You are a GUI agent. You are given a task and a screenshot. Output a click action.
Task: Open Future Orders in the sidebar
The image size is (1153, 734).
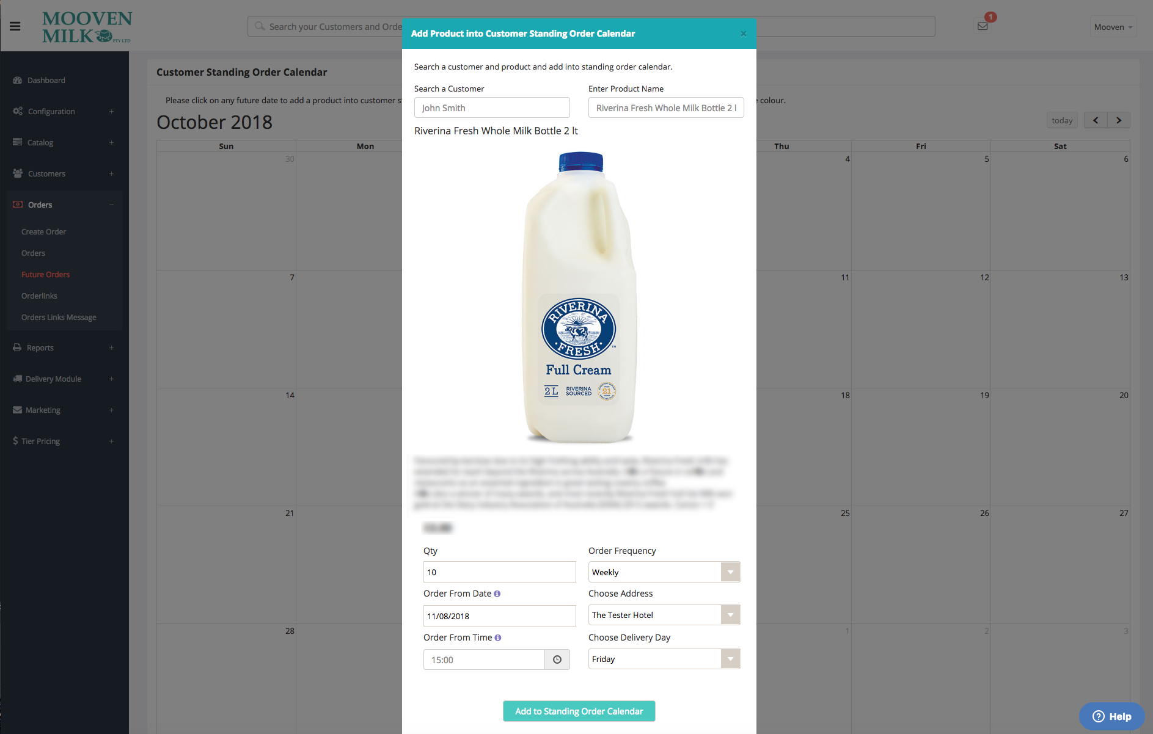46,274
